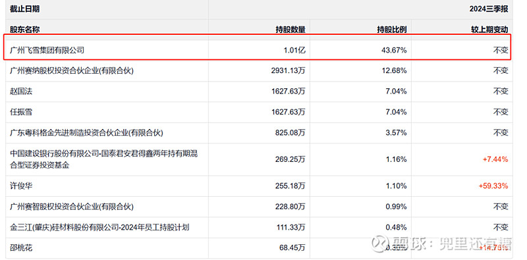Select shareholder 许俊华
Screen dimensions: 527x260
point(21,186)
